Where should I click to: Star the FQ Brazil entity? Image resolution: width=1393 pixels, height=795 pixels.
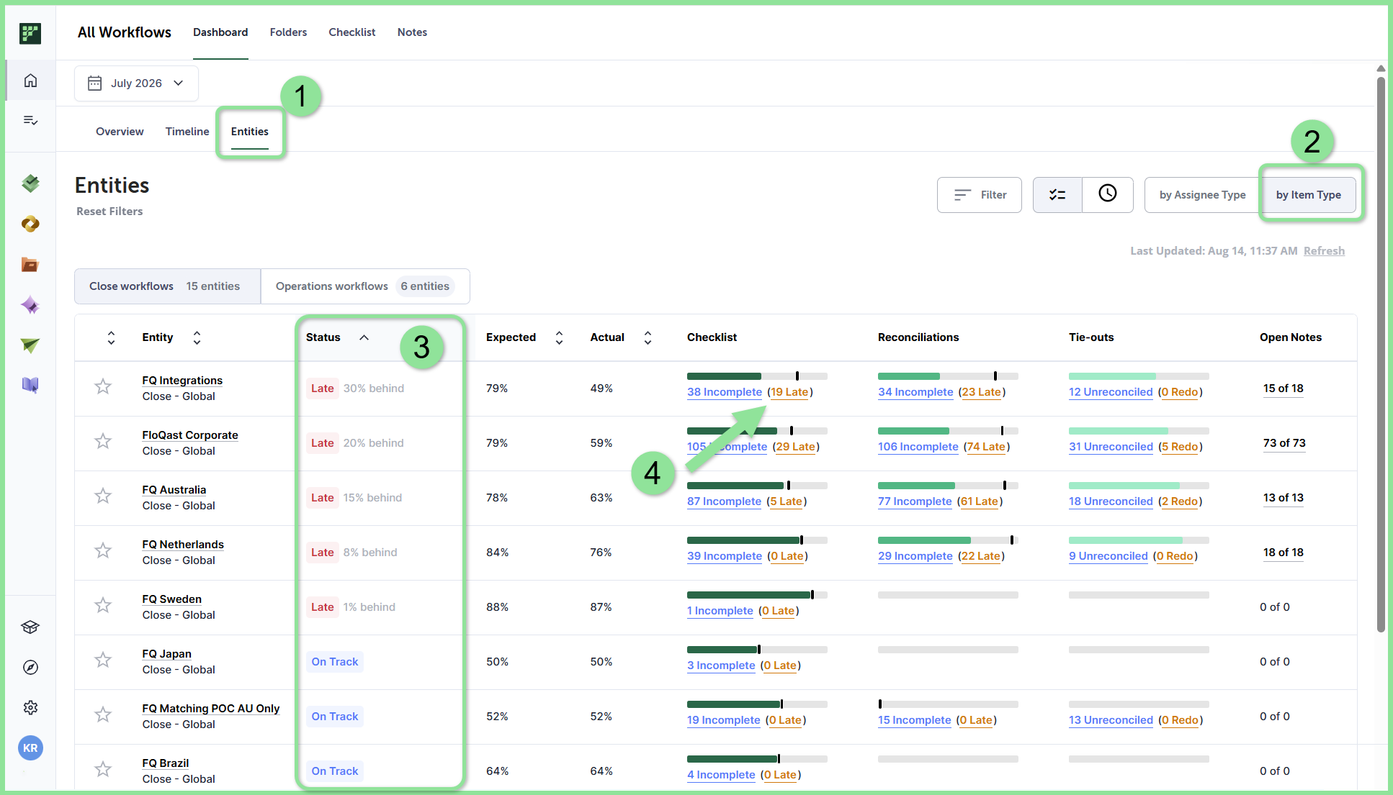point(103,770)
